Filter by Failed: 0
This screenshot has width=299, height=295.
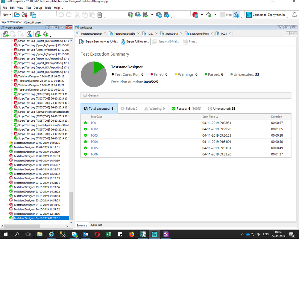coord(129,108)
